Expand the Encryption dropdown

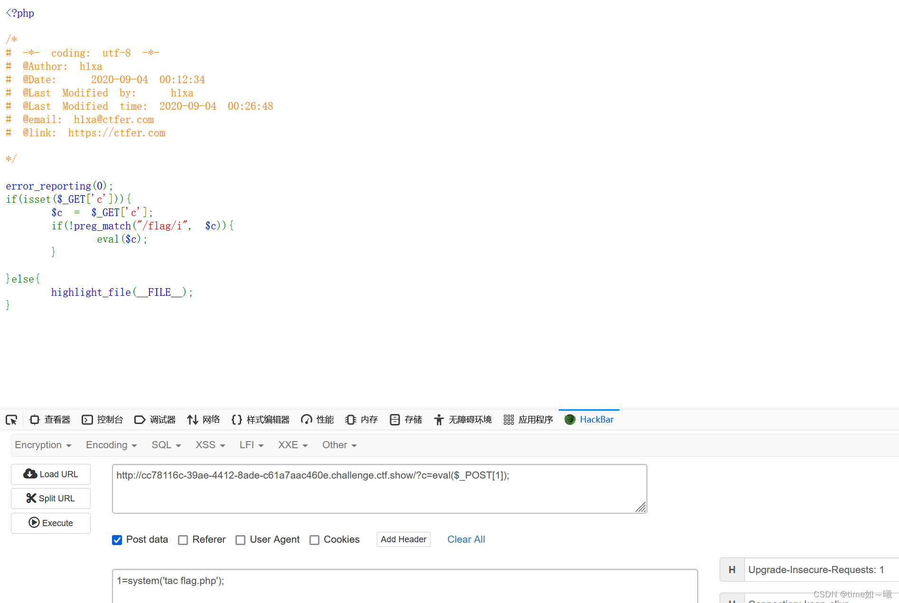[43, 445]
